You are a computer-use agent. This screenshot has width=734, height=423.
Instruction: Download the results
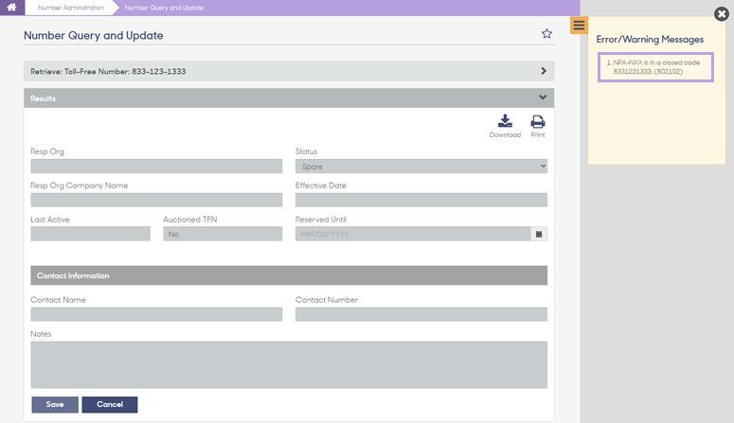[x=505, y=126]
